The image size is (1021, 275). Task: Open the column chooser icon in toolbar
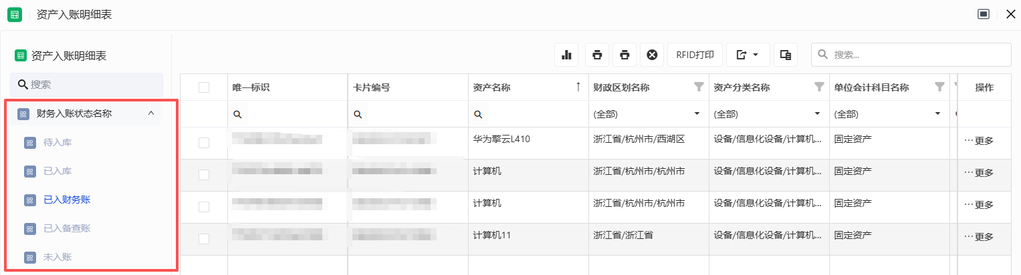786,55
